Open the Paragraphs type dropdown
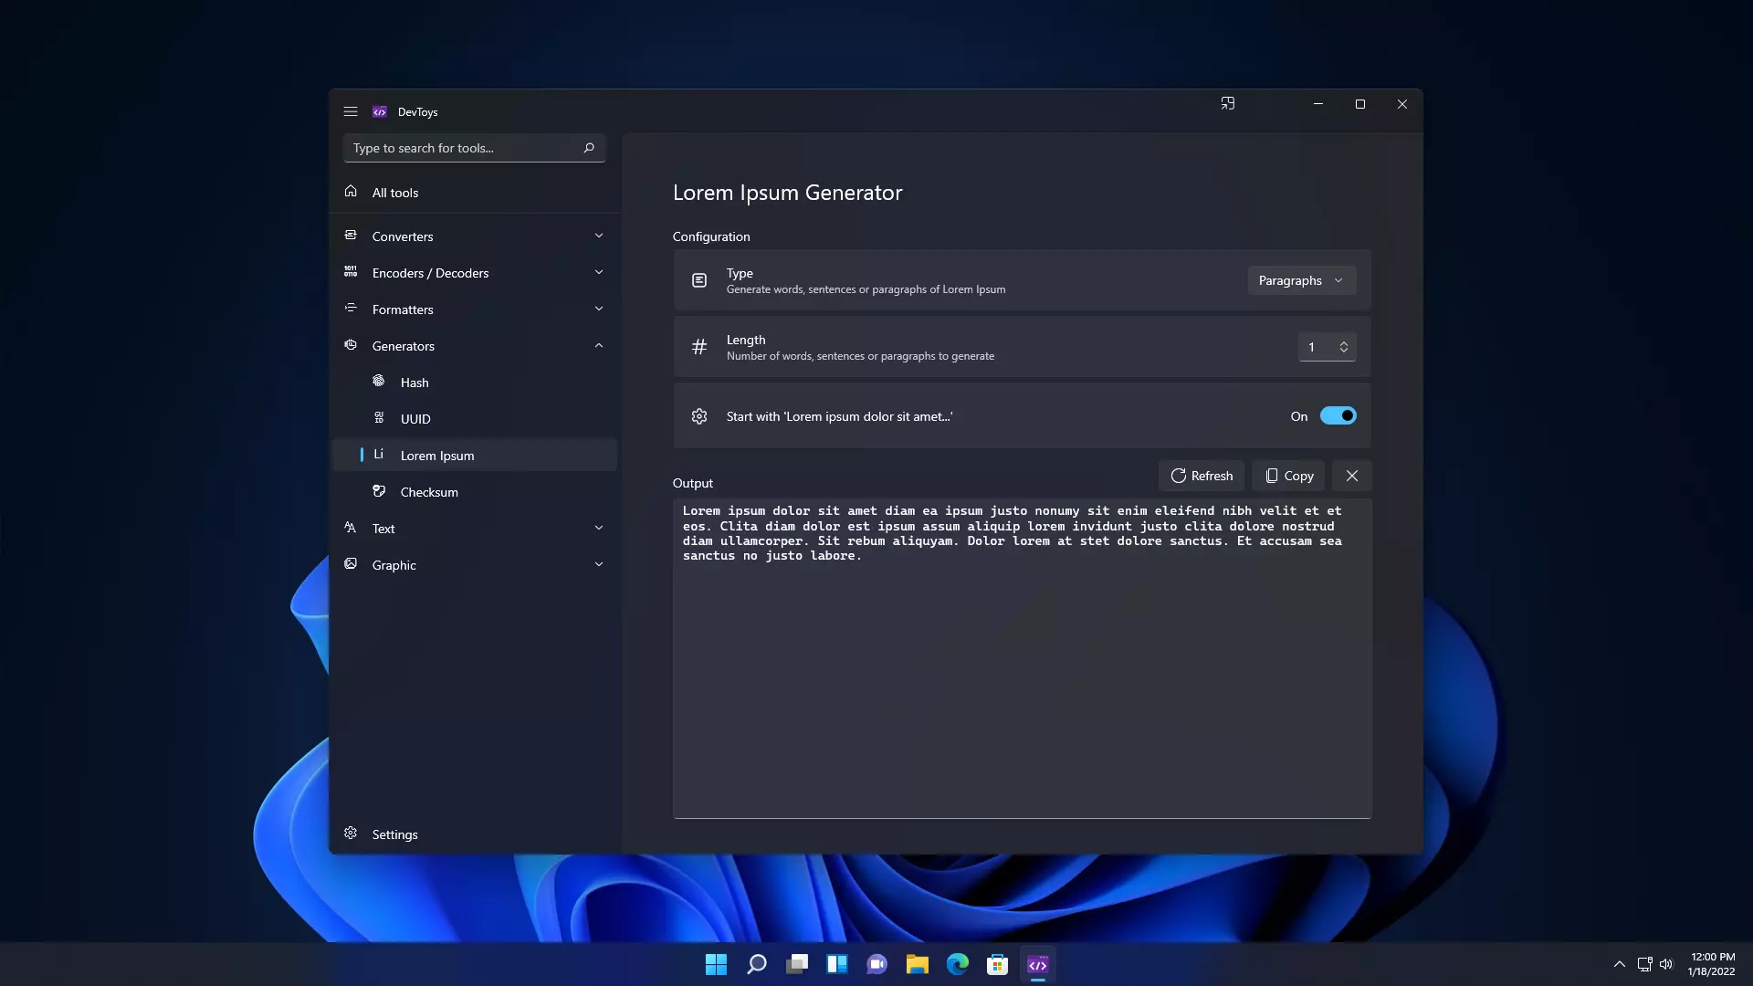This screenshot has width=1753, height=986. point(1301,280)
